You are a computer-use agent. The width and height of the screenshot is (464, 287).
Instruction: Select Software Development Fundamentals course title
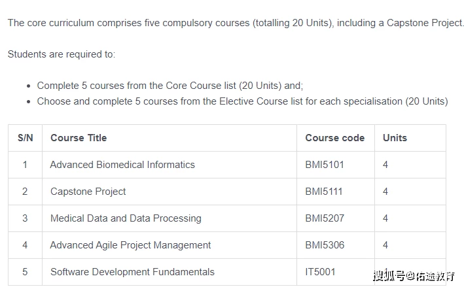[x=132, y=272]
